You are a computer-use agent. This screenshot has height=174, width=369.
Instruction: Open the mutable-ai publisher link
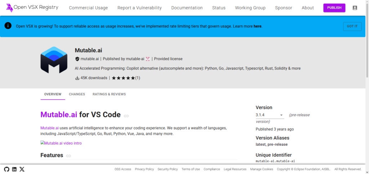click(x=135, y=59)
